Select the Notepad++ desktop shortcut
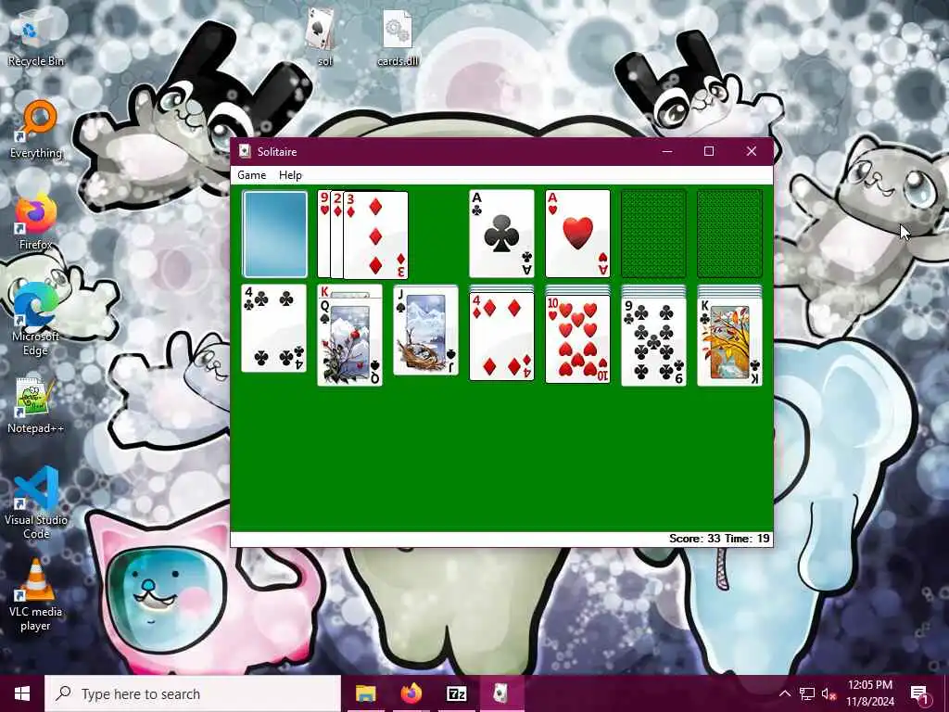The height and width of the screenshot is (712, 949). coord(36,406)
